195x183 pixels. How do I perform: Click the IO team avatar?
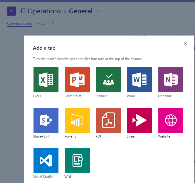(x=12, y=11)
